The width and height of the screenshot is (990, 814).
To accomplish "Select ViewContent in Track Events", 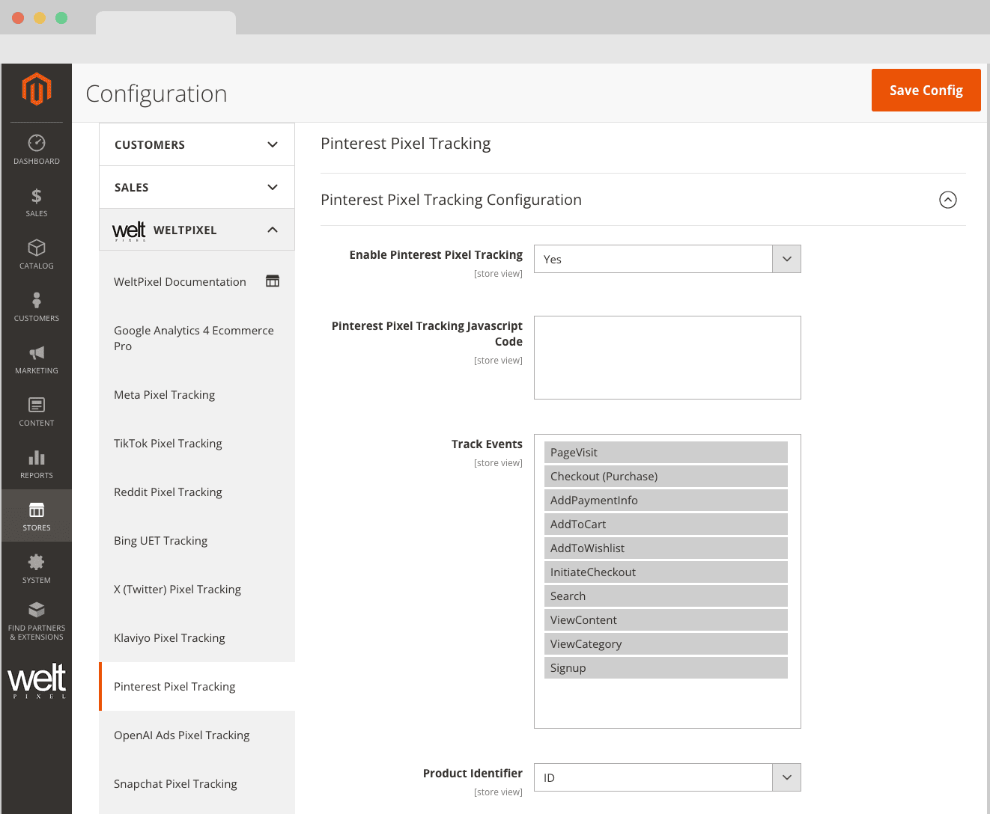I will [x=666, y=620].
